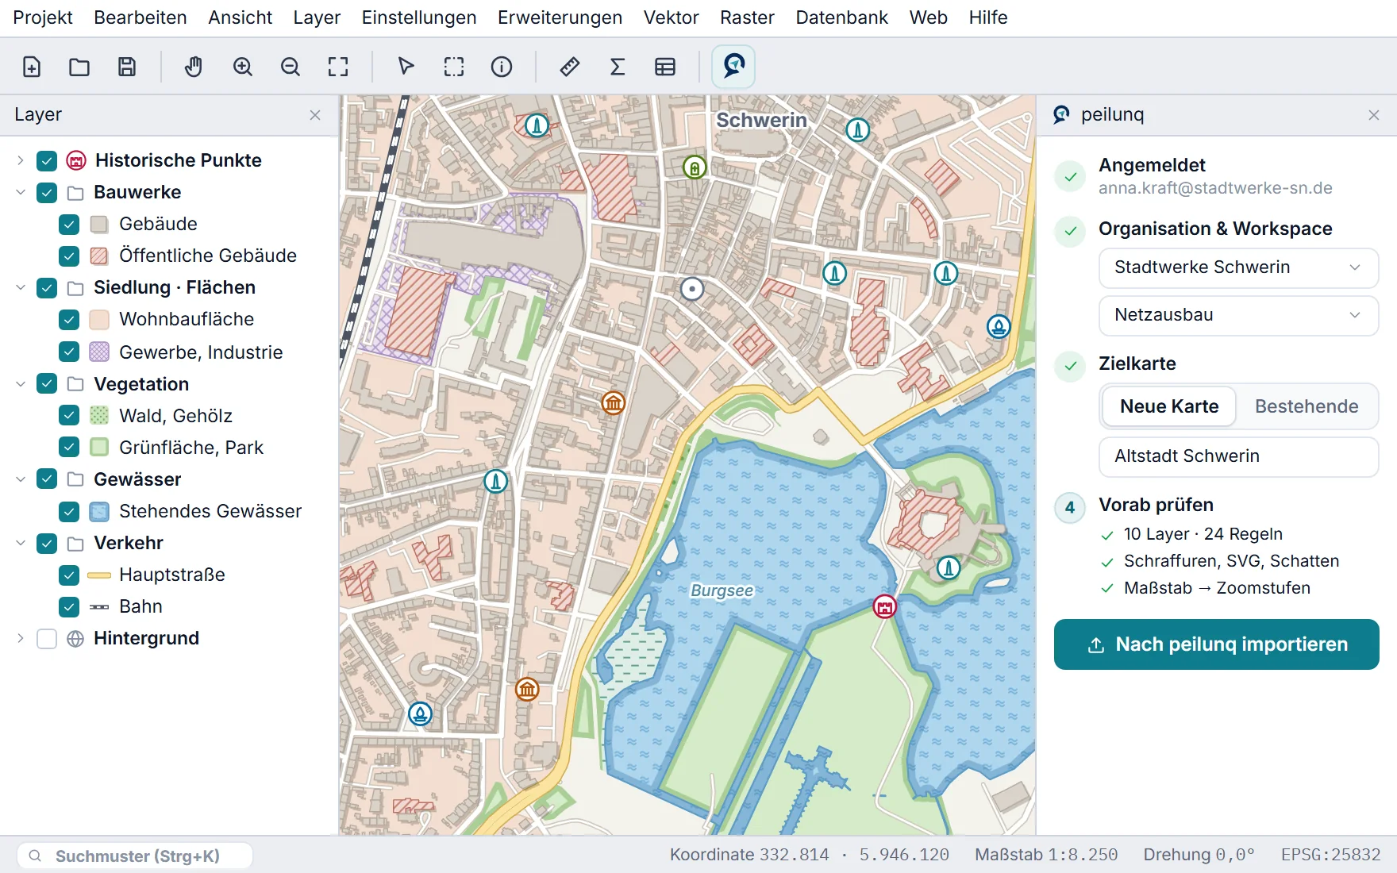The image size is (1397, 873).
Task: Save project using the floppy disk icon
Action: [127, 67]
